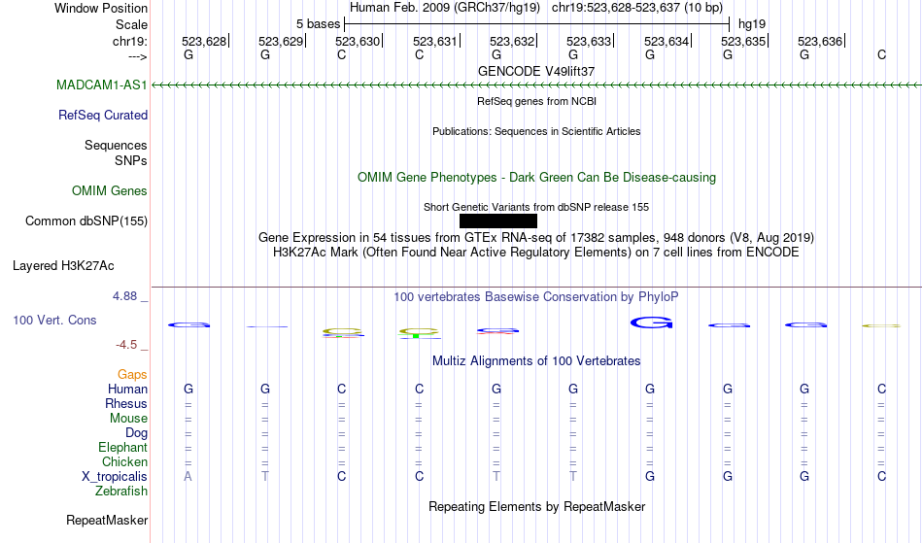923x543 pixels.
Task: Click position label 523,629 on the ruler
Action: [x=281, y=41]
